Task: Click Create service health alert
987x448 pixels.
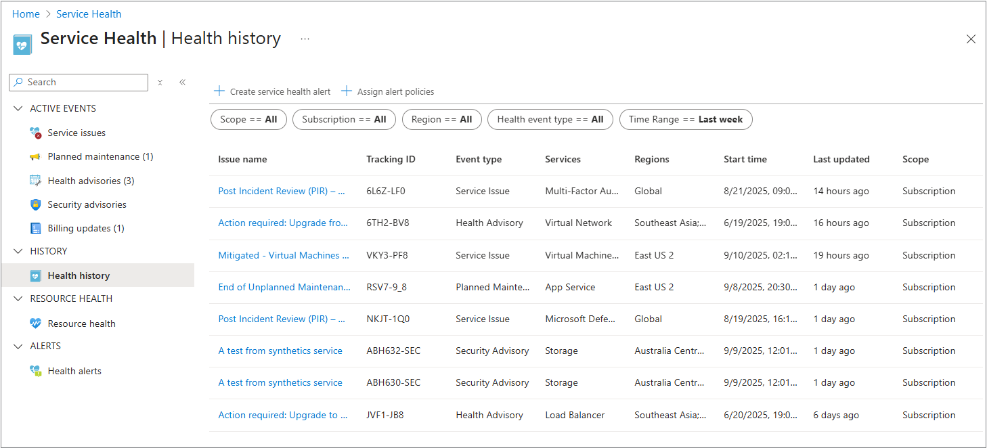Action: pyautogui.click(x=273, y=91)
